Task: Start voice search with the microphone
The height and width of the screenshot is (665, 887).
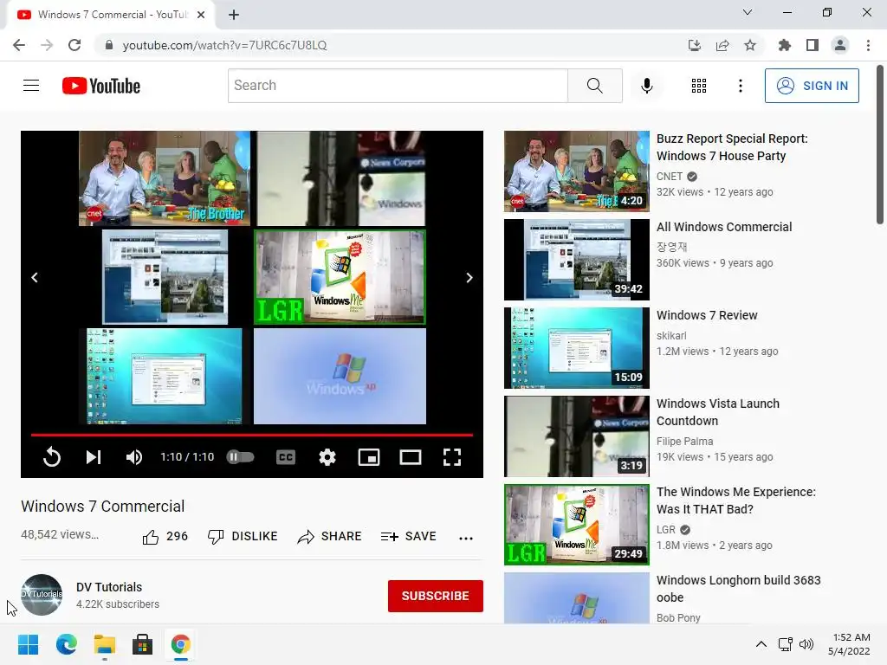Action: tap(646, 86)
